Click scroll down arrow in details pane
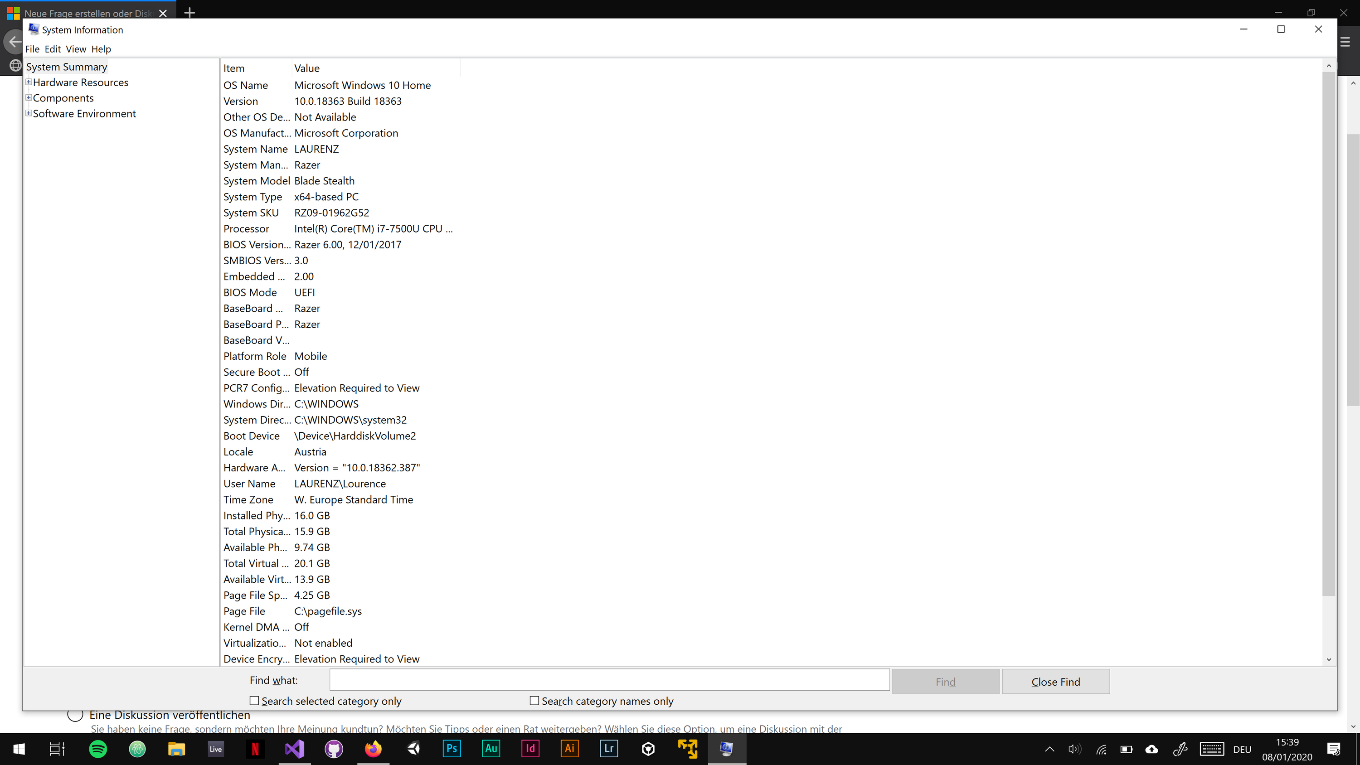The height and width of the screenshot is (765, 1360). click(1329, 659)
